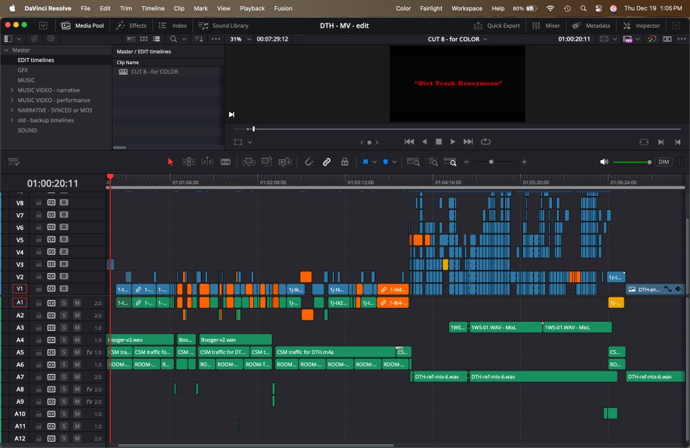Click the blue Flag icon
690x448 pixels.
[365, 162]
